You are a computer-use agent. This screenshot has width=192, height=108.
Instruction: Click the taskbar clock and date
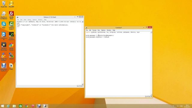(x=187, y=106)
